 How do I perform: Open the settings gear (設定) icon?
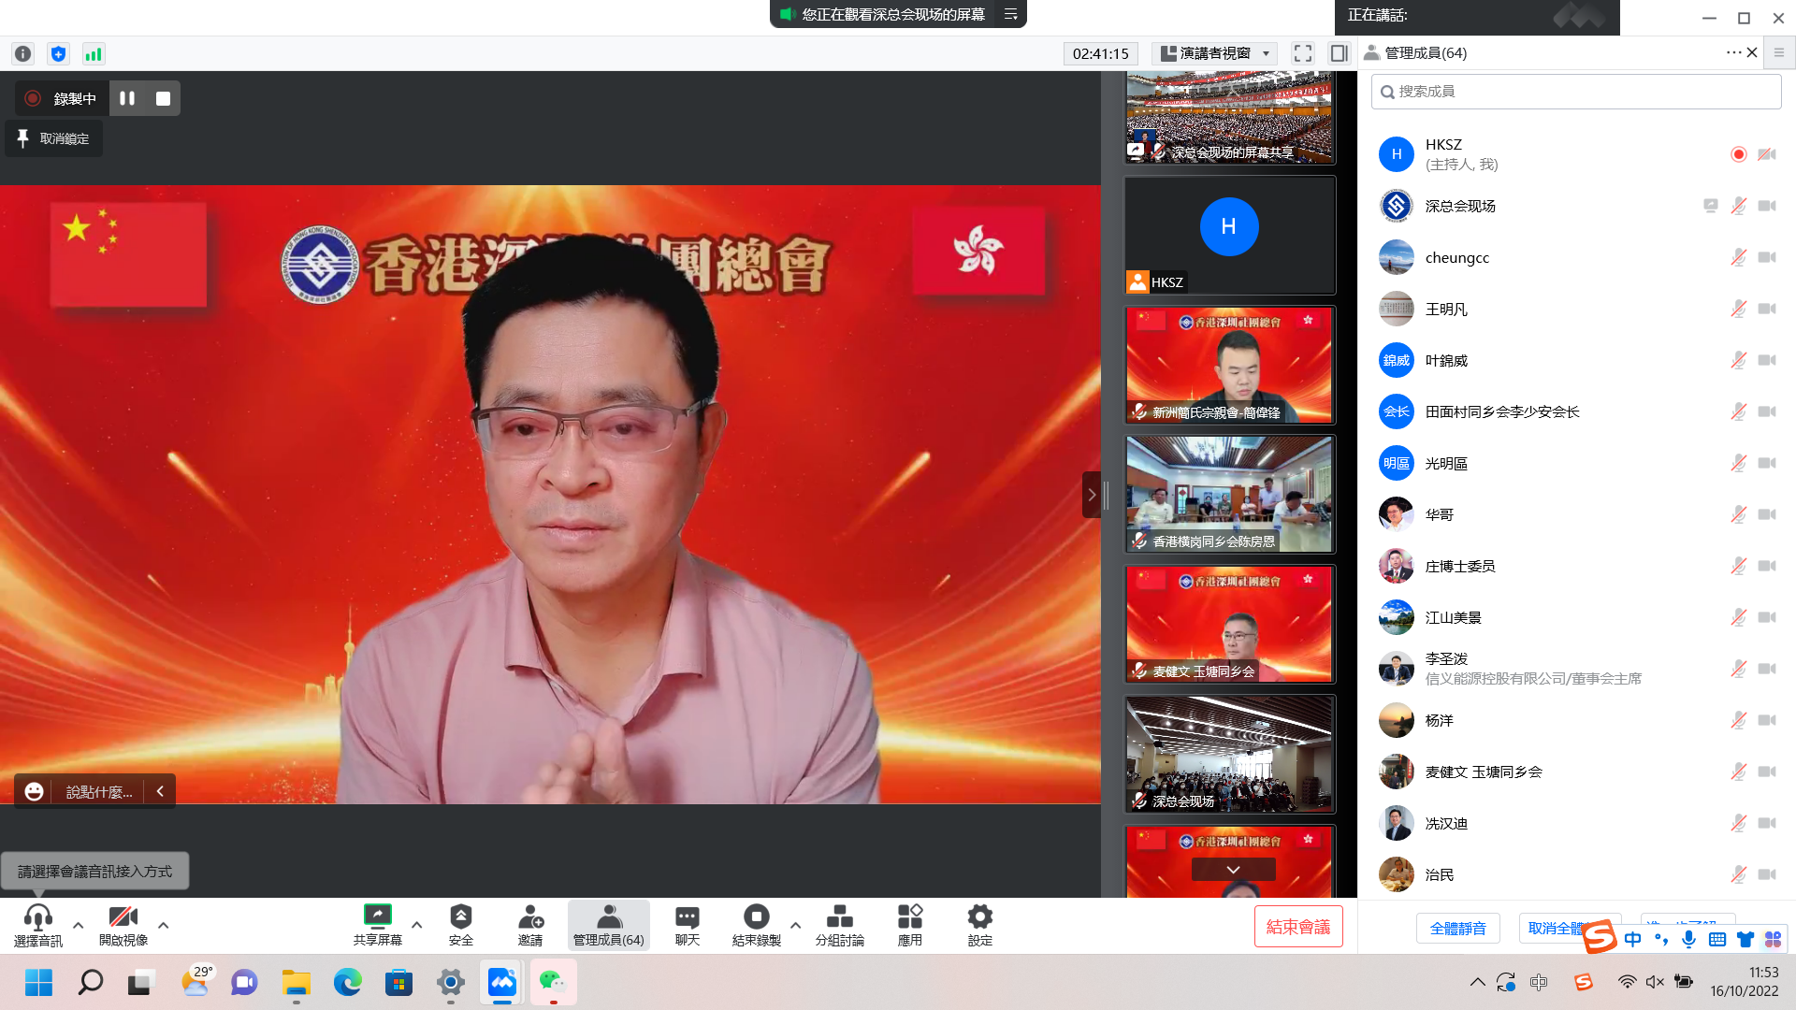[x=979, y=916]
